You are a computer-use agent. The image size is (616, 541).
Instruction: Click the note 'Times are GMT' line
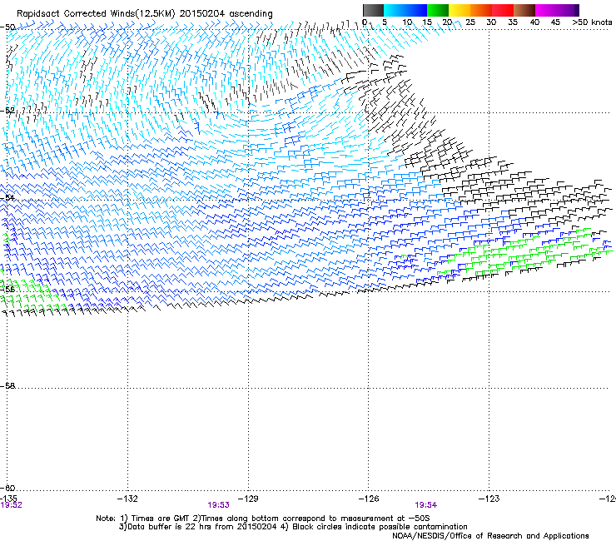263,519
